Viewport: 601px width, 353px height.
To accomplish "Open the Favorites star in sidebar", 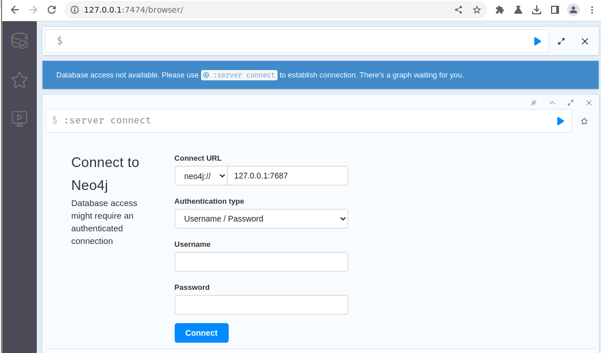I will [20, 80].
